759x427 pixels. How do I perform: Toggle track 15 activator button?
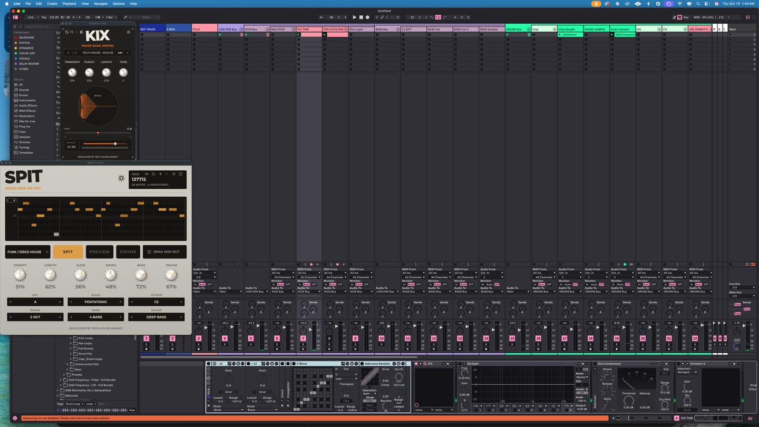coord(512,338)
